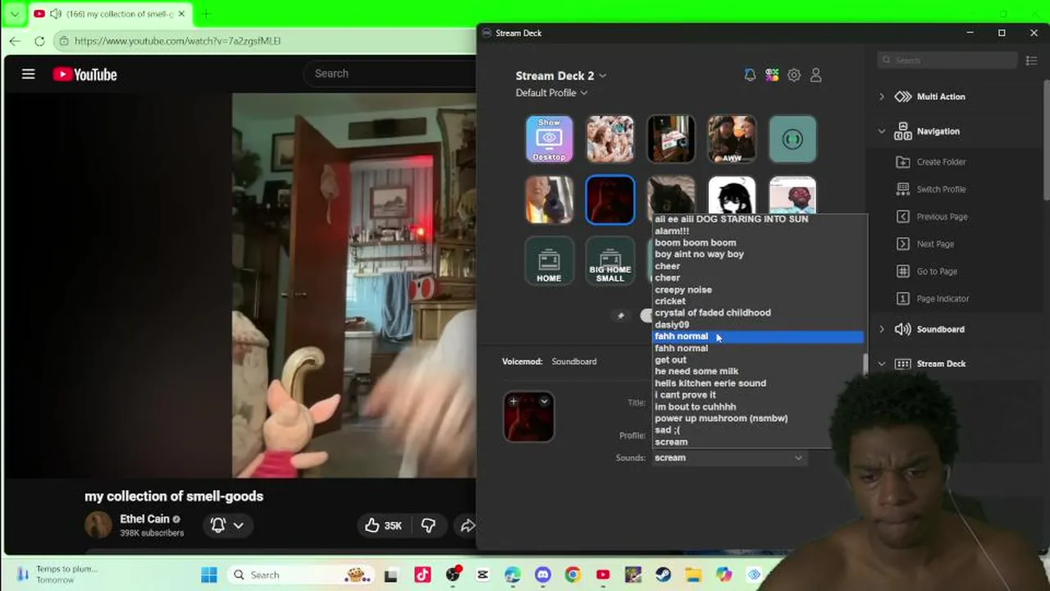The image size is (1050, 591).
Task: Choose 'hells kitchen eerie sound'
Action: click(710, 383)
